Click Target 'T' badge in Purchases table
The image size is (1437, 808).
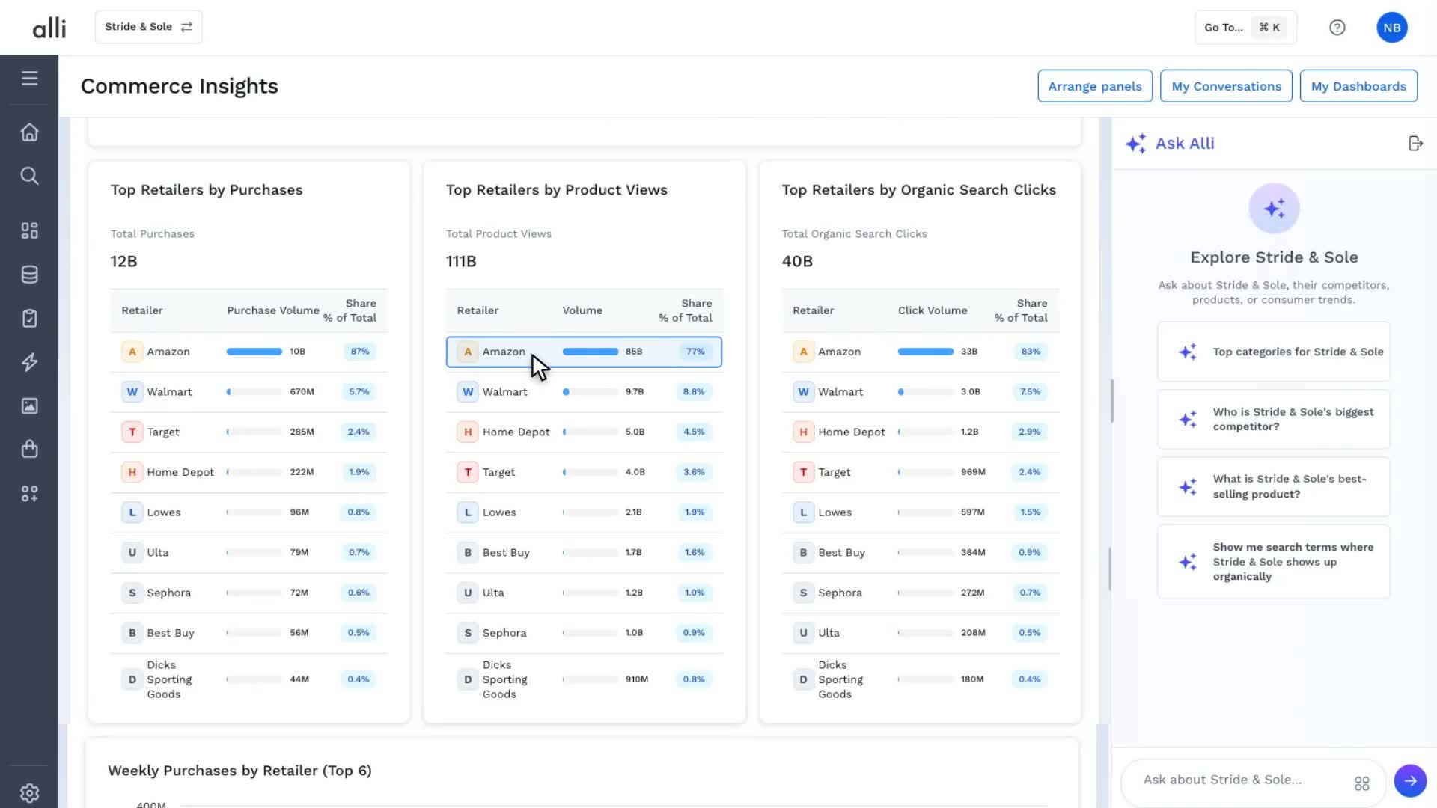coord(132,432)
